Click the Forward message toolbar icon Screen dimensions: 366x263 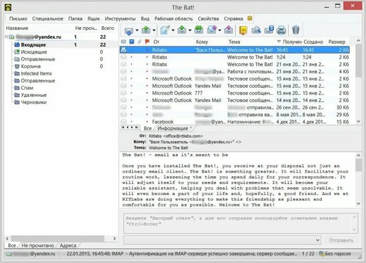click(212, 30)
